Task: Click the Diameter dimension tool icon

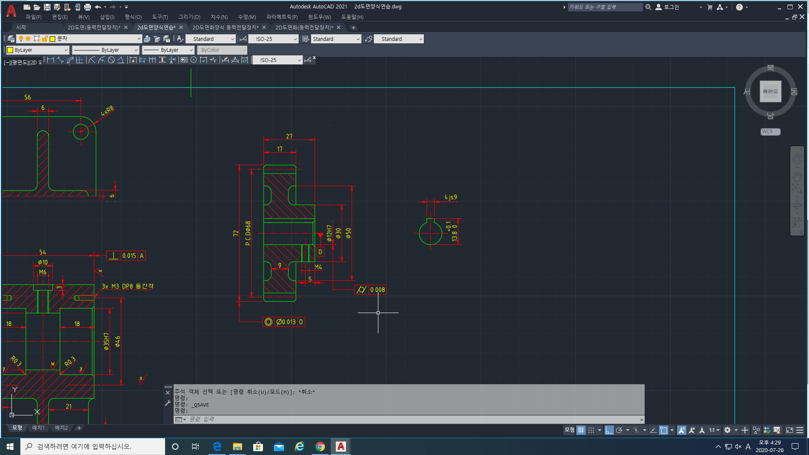Action: pos(111,60)
